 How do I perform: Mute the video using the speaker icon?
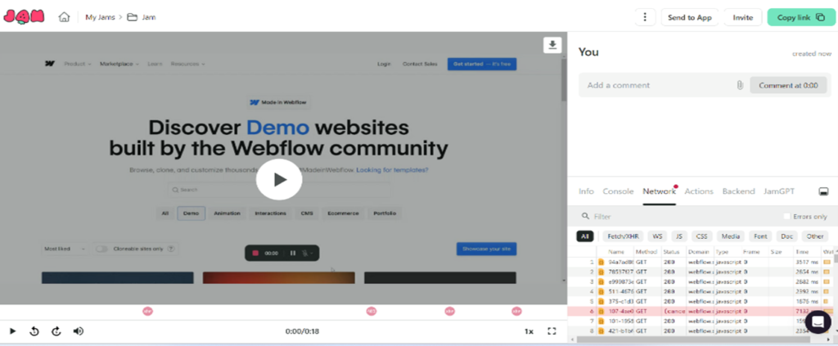pos(79,331)
